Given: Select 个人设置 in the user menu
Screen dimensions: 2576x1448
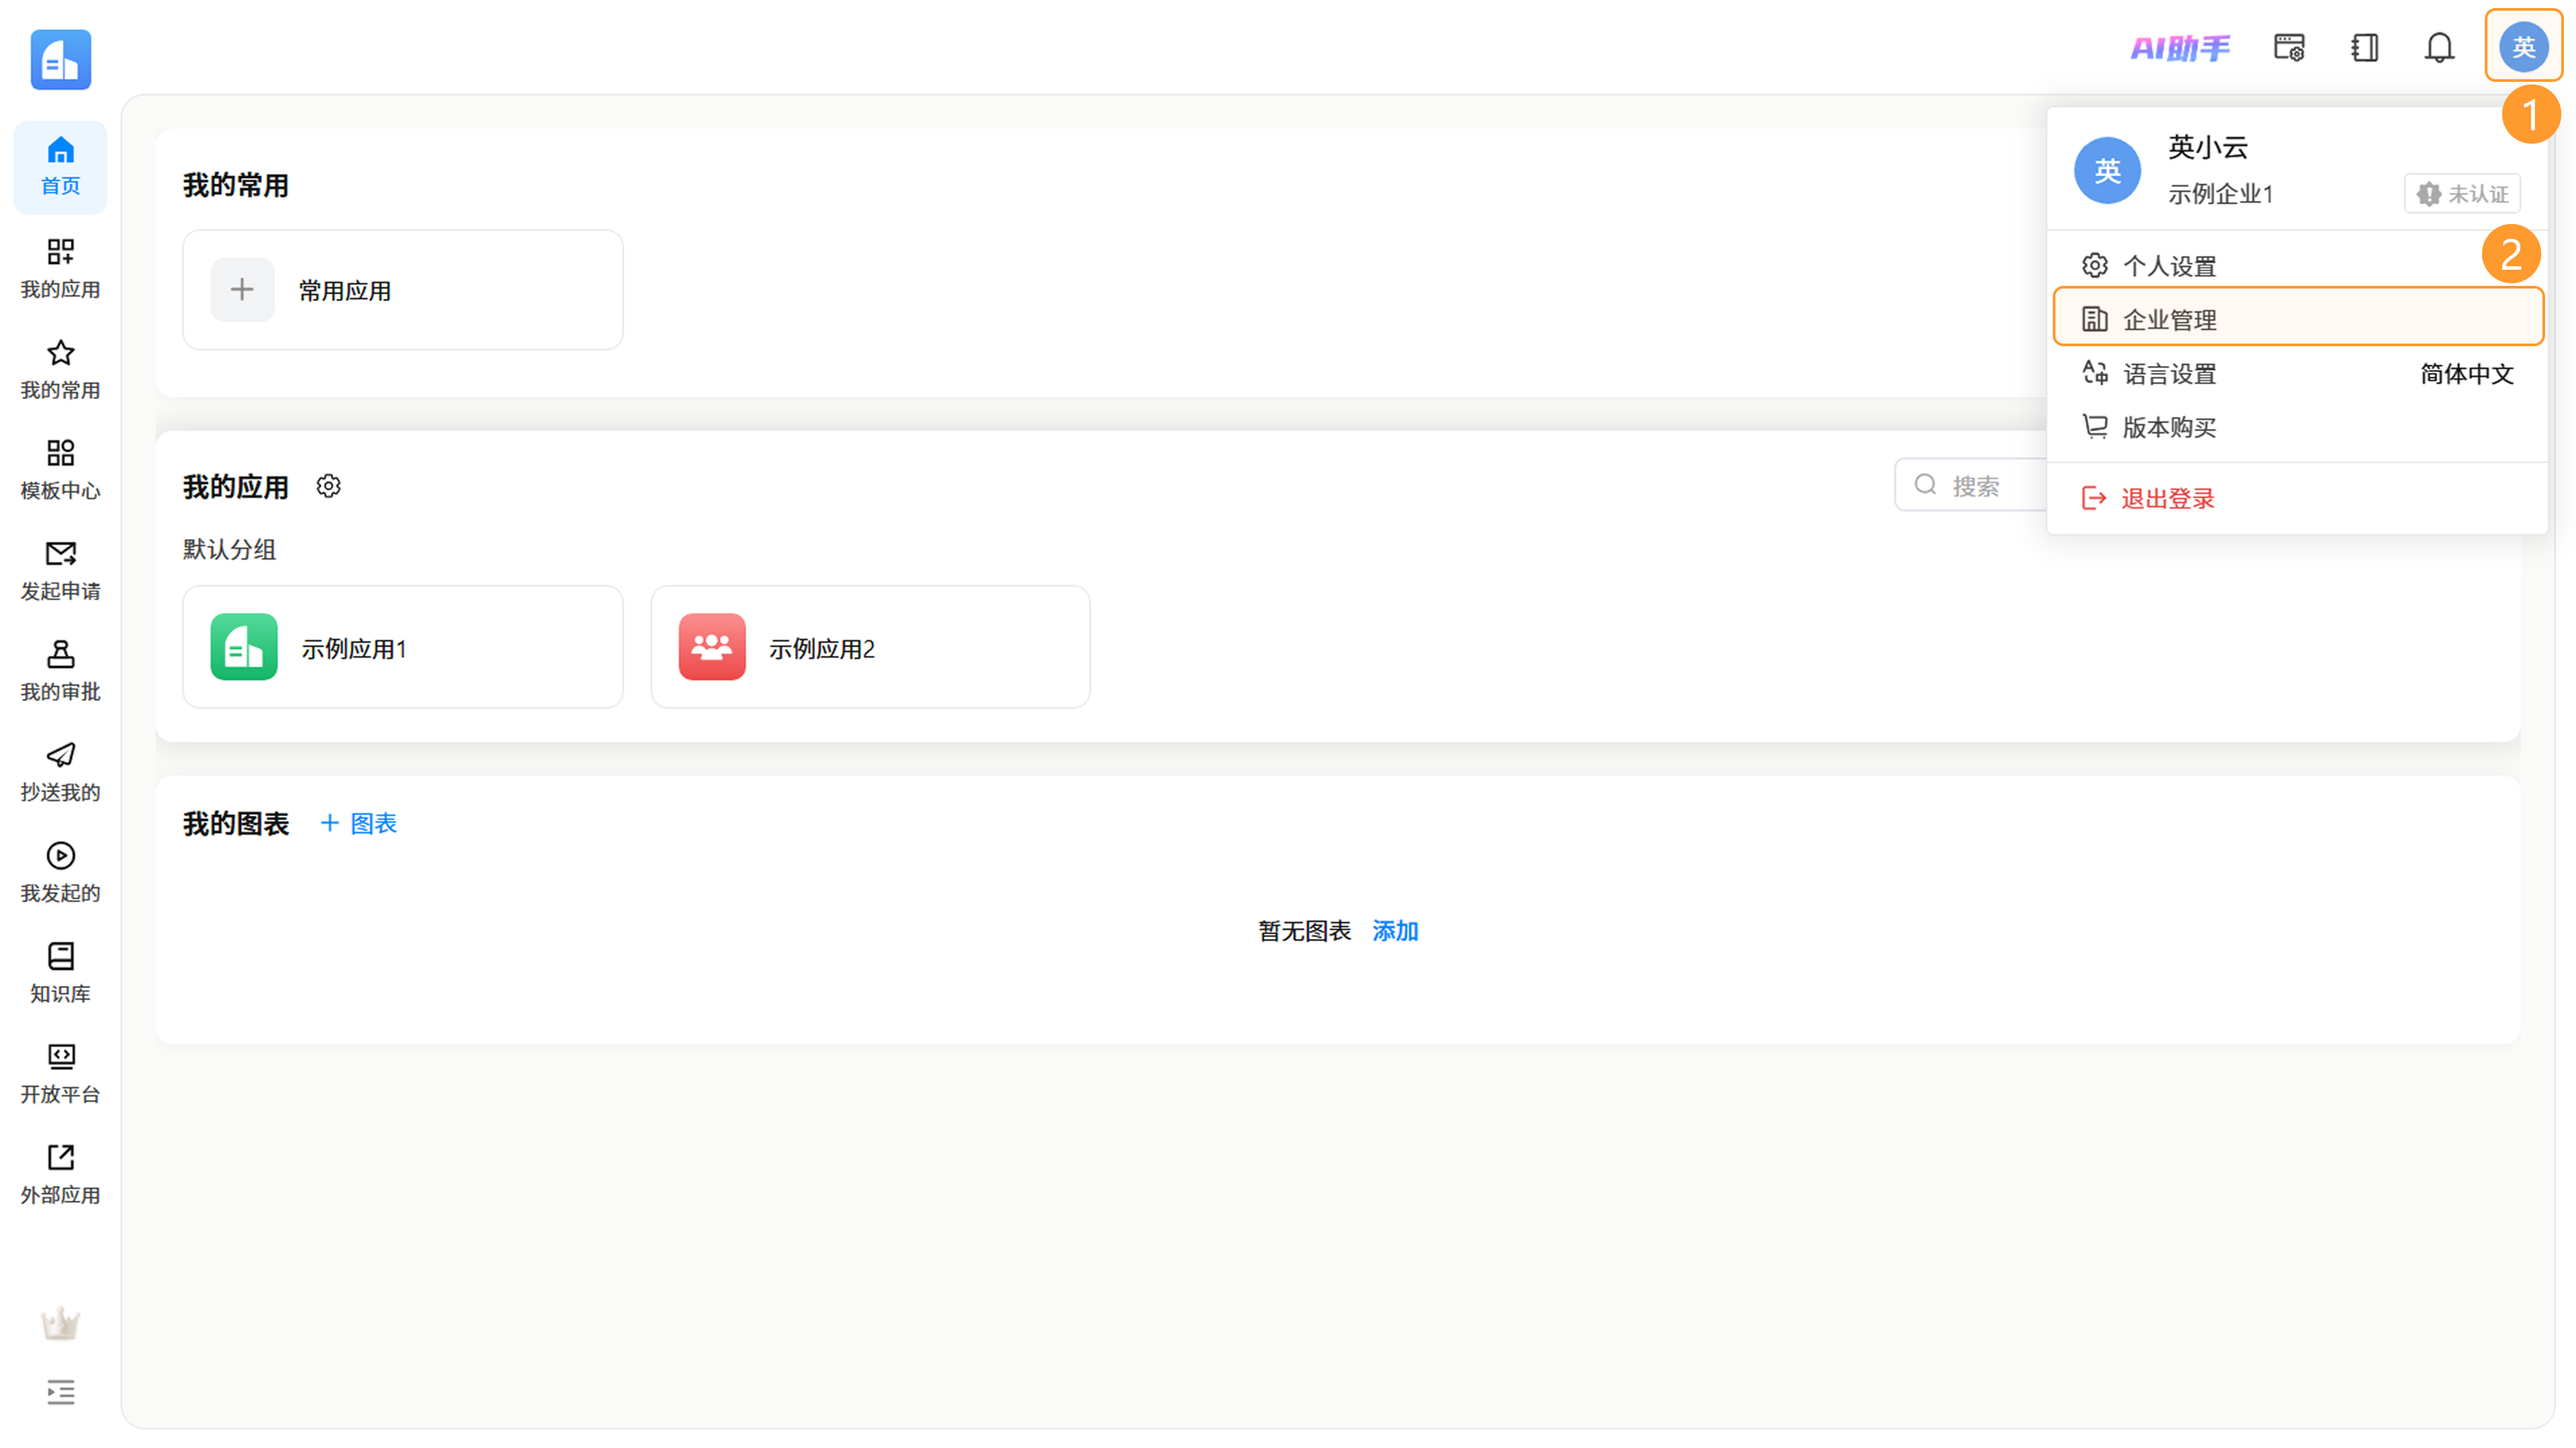Looking at the screenshot, I should tap(2297, 266).
